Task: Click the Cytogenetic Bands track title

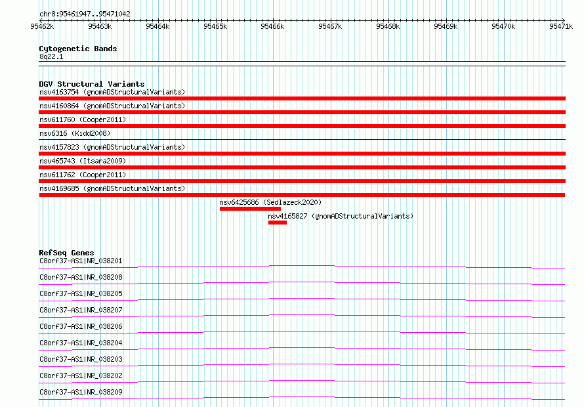Action: (78, 49)
